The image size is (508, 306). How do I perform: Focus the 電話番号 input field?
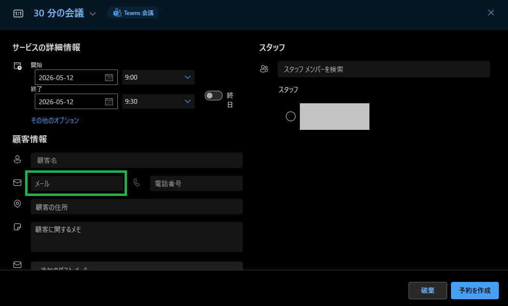click(197, 183)
